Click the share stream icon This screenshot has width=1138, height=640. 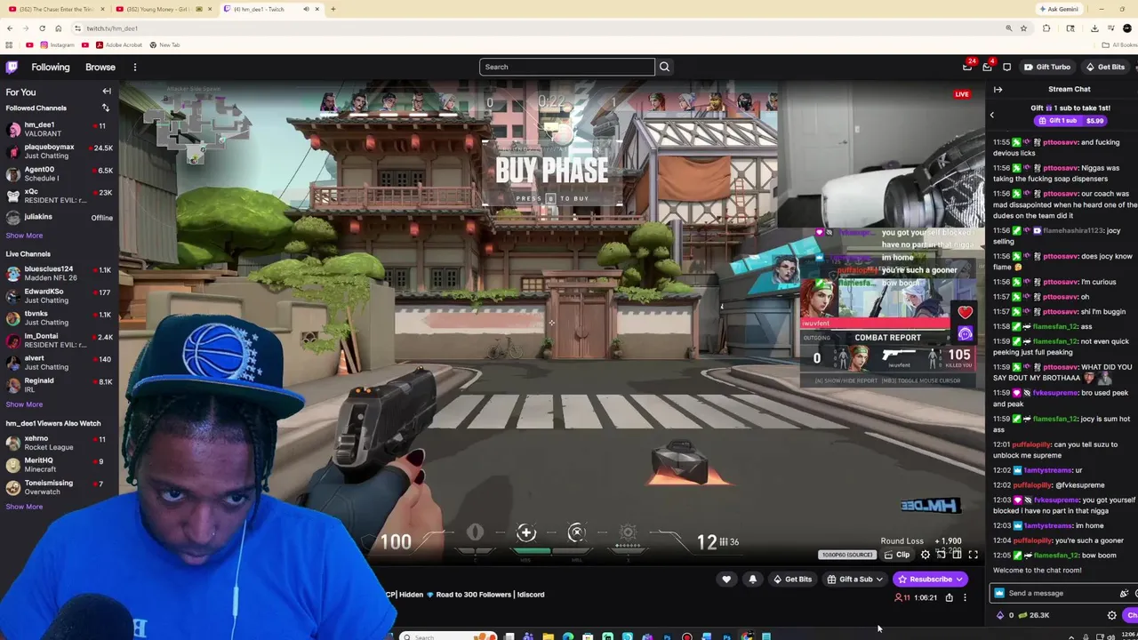tap(949, 597)
